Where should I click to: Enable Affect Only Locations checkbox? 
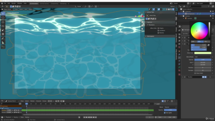pyautogui.click(x=158, y=31)
